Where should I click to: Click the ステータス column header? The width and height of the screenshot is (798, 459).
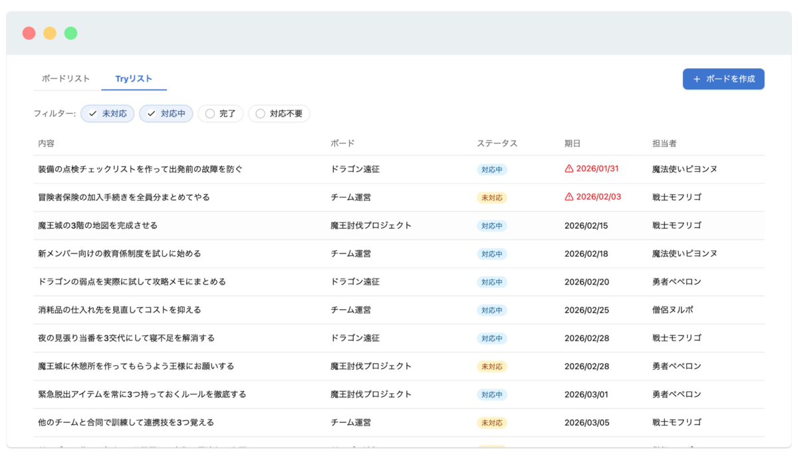[x=497, y=143]
